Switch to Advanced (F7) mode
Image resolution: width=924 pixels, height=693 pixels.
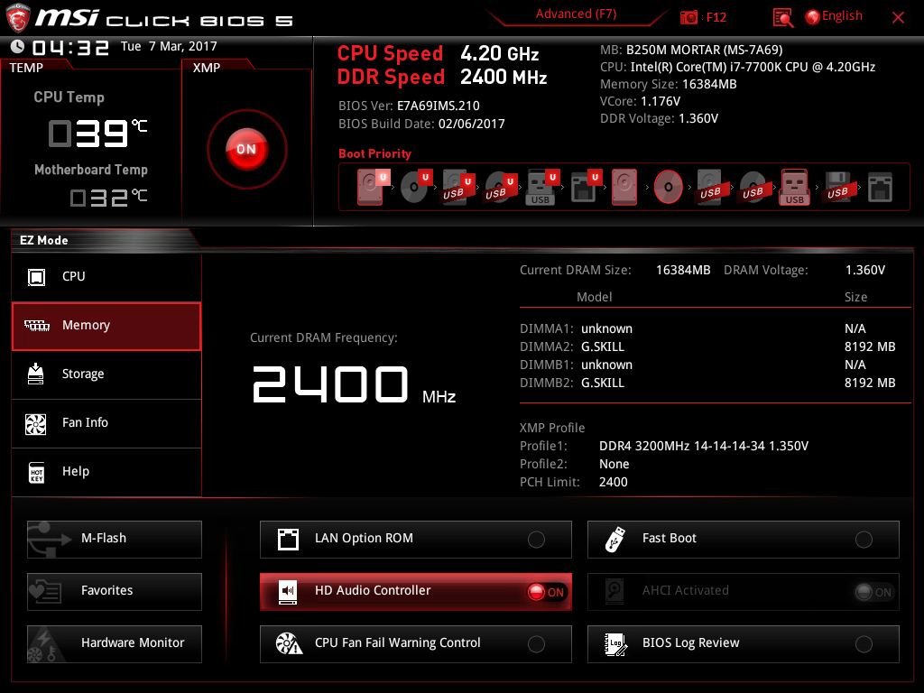tap(576, 14)
